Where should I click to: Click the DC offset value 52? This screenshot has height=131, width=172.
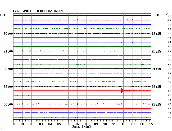[x=169, y=117]
